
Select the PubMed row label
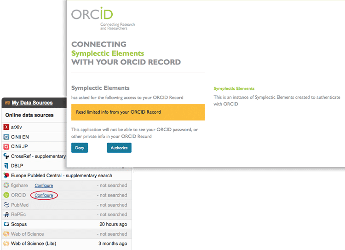20,205
